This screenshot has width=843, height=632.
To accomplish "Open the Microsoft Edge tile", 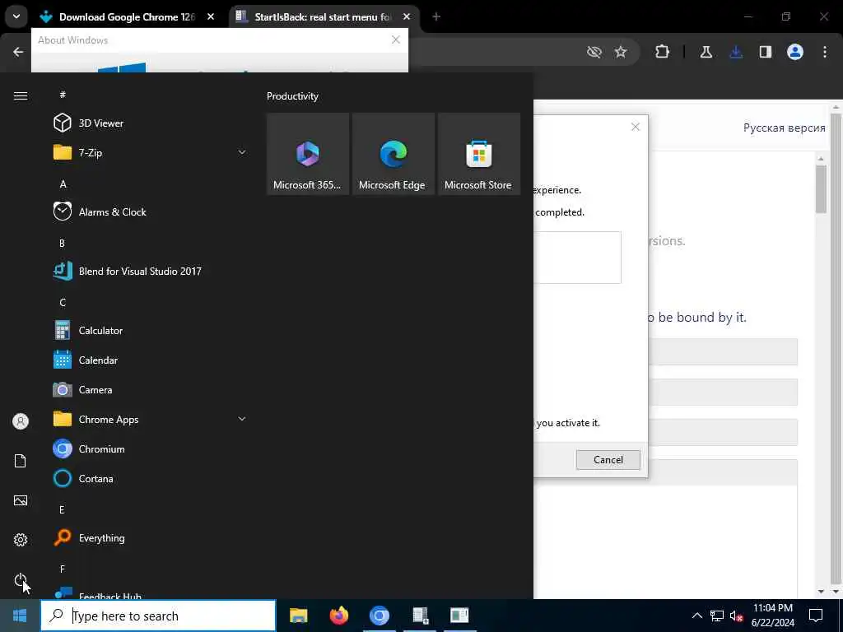I will [x=393, y=154].
